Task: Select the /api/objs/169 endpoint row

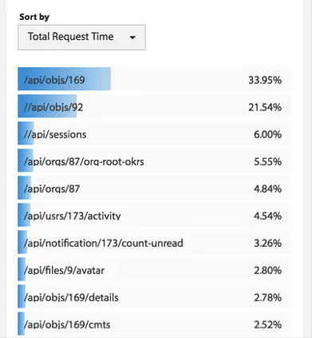Action: (x=155, y=79)
